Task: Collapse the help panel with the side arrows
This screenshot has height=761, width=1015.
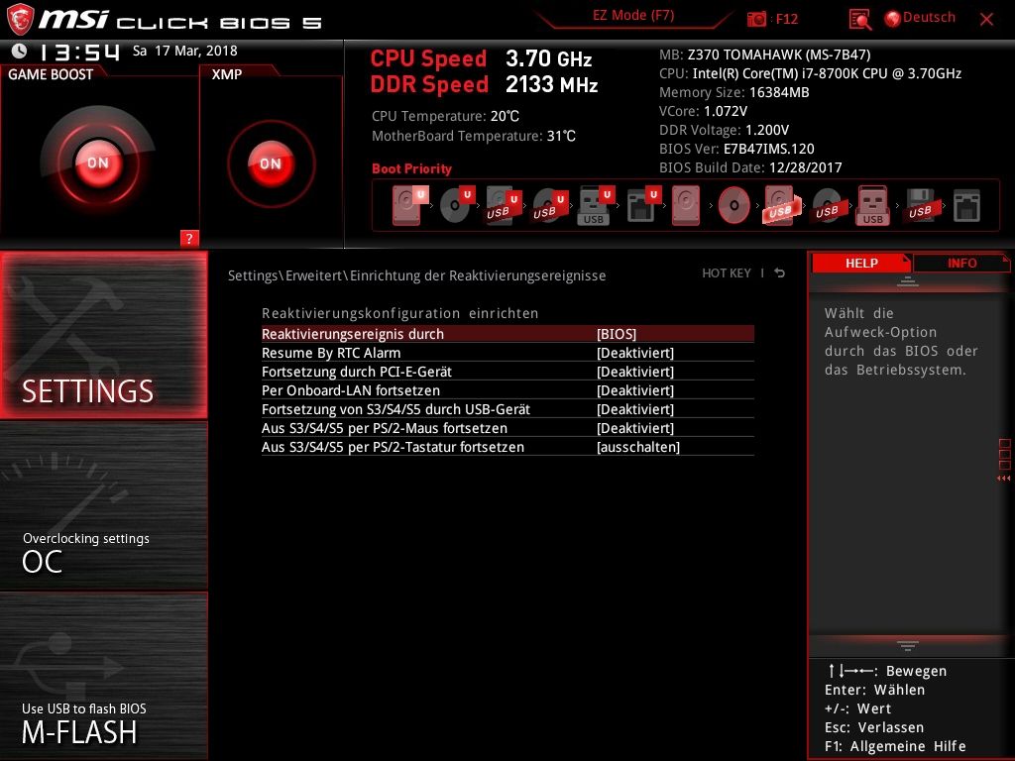Action: point(1003,479)
